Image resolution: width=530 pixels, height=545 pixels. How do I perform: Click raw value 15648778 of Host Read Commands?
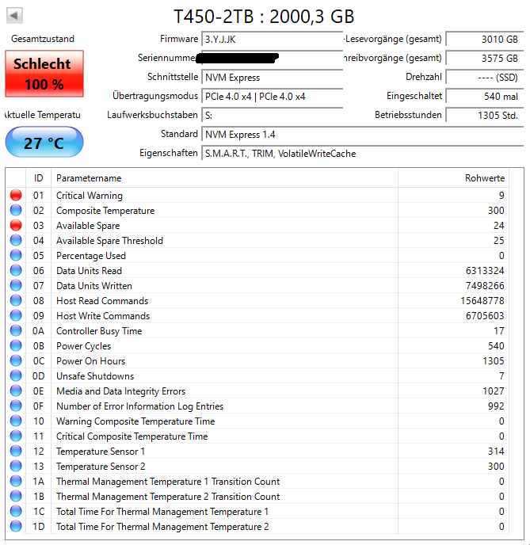point(482,301)
